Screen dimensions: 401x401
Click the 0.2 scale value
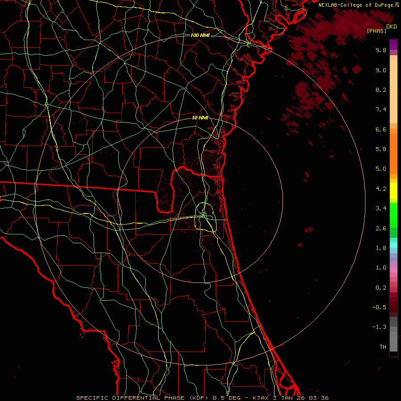[x=381, y=288]
